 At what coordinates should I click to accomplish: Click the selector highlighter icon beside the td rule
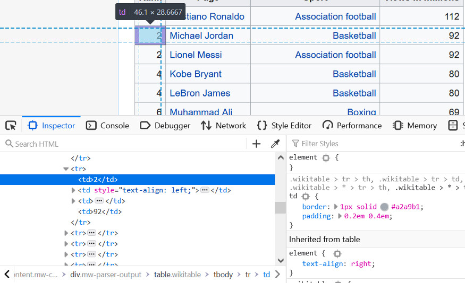tap(306, 196)
